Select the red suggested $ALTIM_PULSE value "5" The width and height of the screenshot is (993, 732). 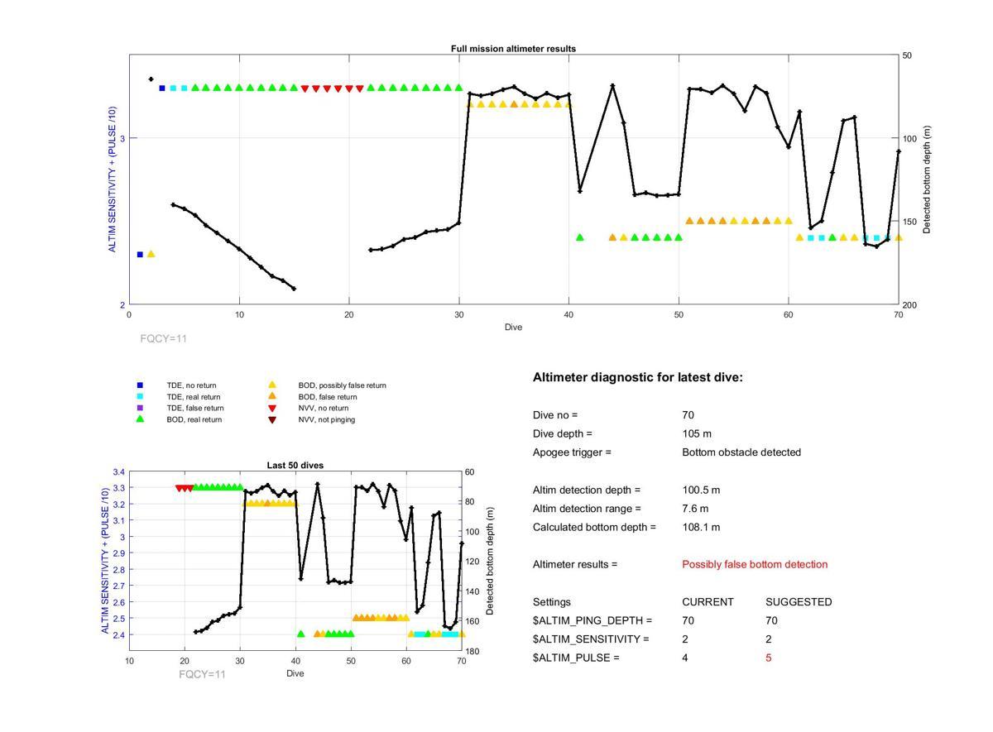coord(769,658)
